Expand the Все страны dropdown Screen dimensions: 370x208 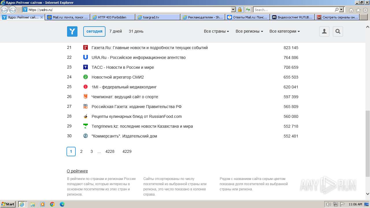coord(217,31)
